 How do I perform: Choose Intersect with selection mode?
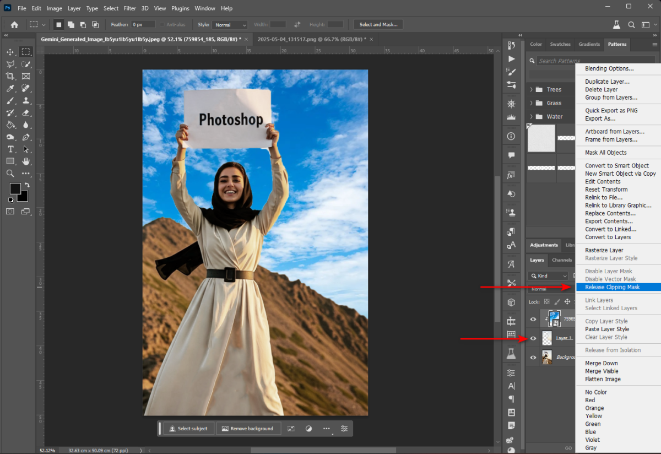95,25
